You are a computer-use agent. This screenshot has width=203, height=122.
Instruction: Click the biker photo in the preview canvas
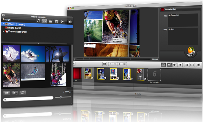pos(115,26)
